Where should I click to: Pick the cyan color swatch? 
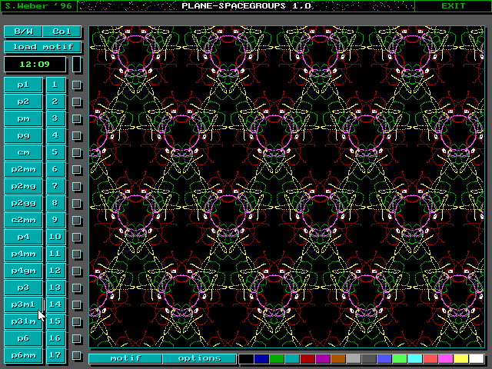tap(415, 359)
